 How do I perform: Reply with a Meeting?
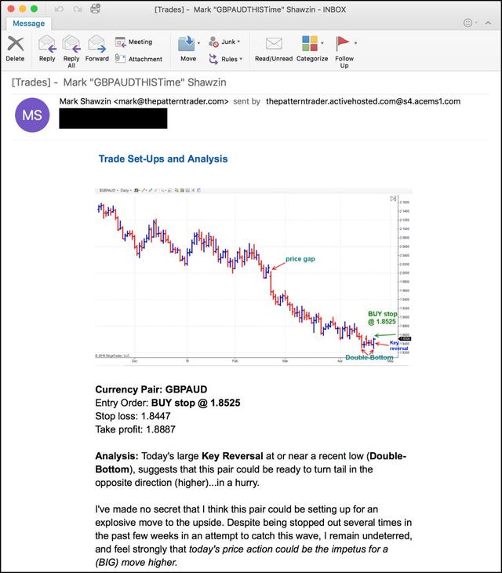tap(134, 42)
